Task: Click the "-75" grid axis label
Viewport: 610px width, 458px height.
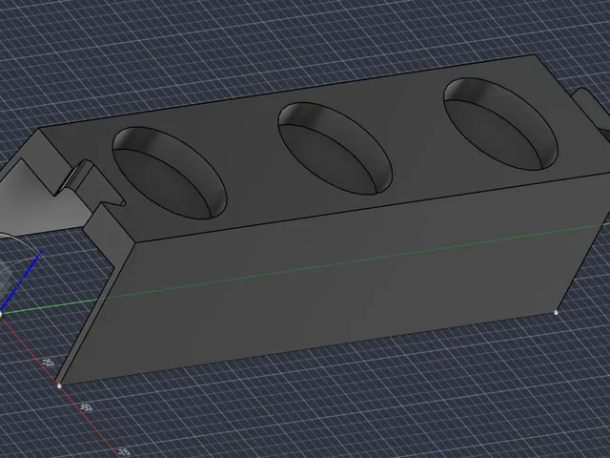Action: 124,452
